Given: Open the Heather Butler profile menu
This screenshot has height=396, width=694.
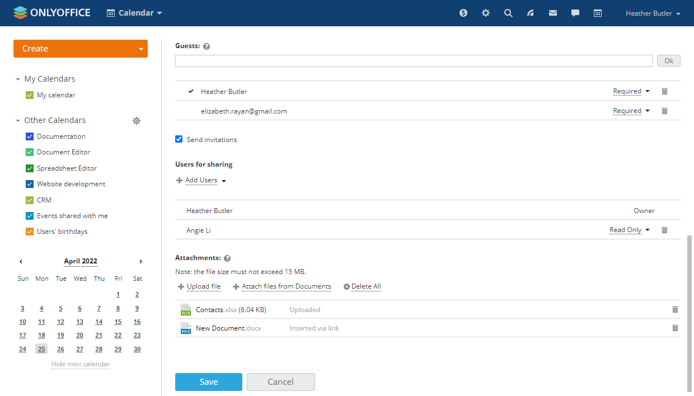Looking at the screenshot, I should (653, 13).
